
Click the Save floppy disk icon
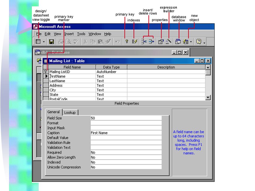point(52,42)
